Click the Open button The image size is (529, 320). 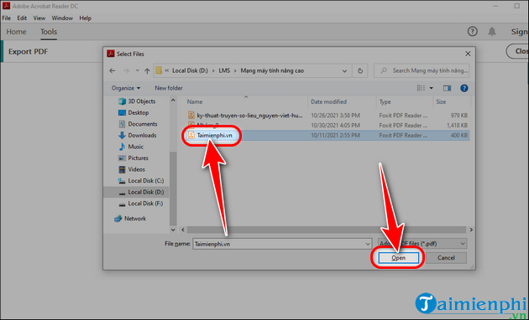coord(399,258)
